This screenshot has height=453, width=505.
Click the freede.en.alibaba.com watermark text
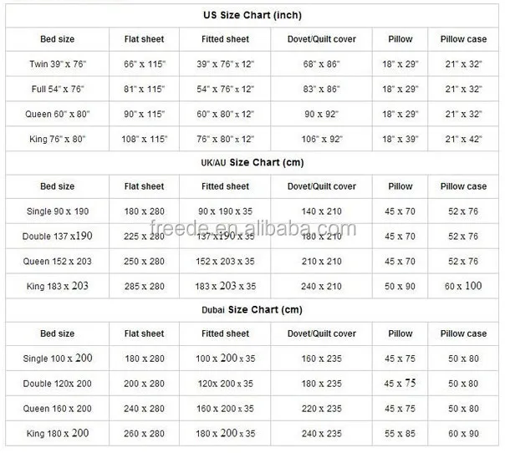(x=253, y=228)
